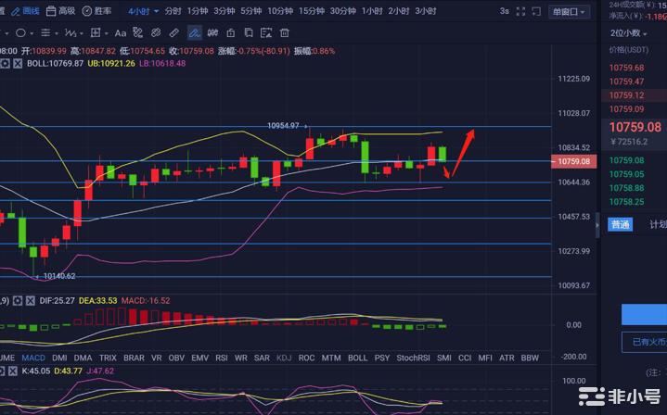Expand the grid tool options arrow

(107, 33)
